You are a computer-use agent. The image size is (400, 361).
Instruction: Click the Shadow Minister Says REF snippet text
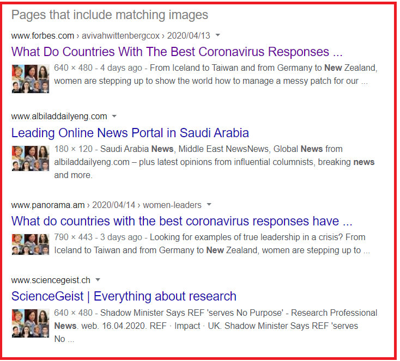(216, 326)
